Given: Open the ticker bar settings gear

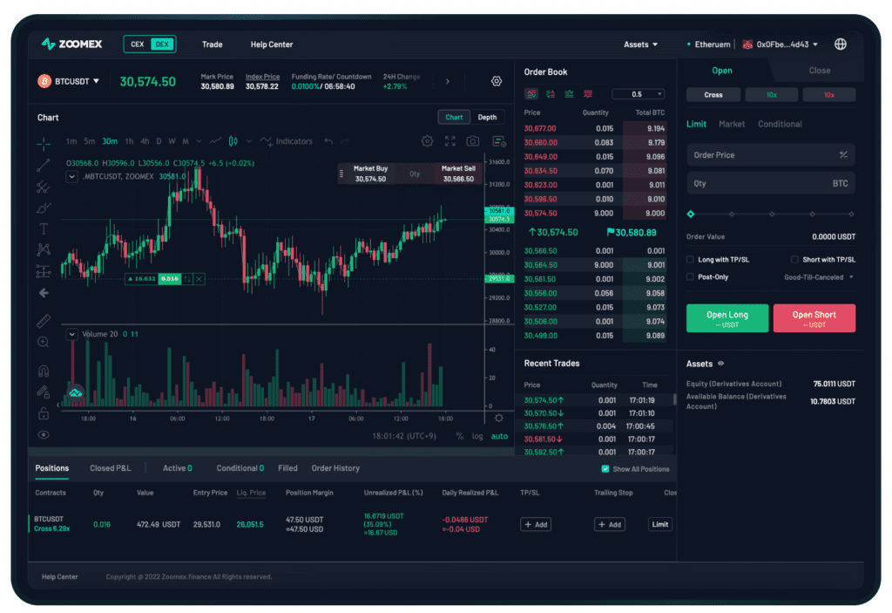Looking at the screenshot, I should (497, 81).
